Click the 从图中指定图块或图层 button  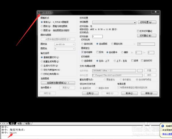tap(58, 39)
